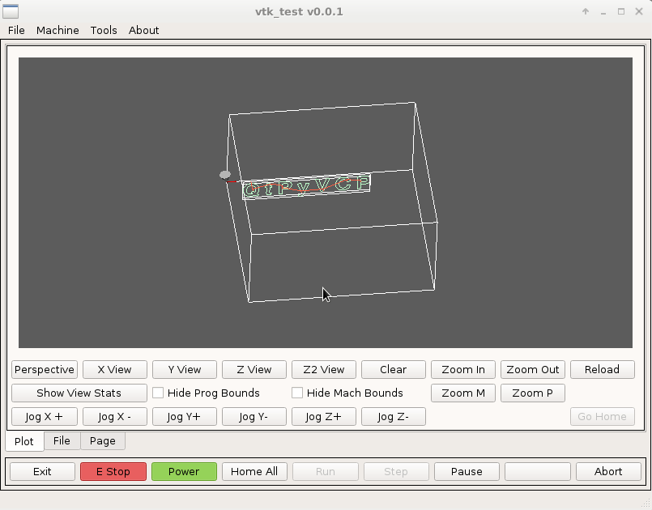Click Jog Z+ button
The image size is (652, 510).
[x=324, y=416]
